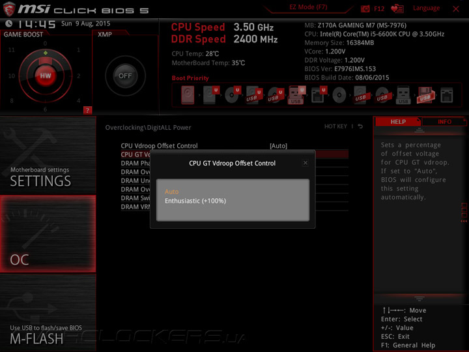
Task: Click the date Sun 9 Aug, 2015
Action: (x=86, y=23)
